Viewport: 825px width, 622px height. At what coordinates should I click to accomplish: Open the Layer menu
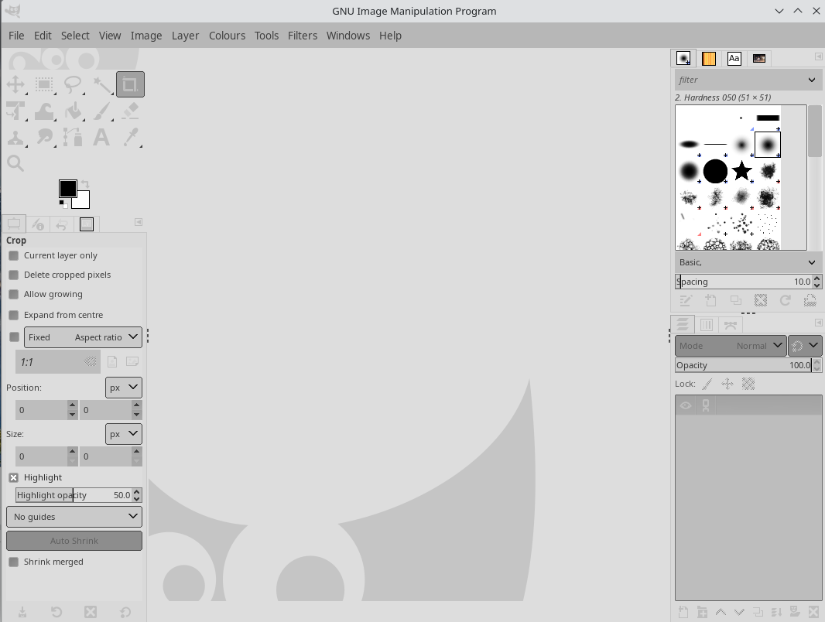[x=185, y=36]
